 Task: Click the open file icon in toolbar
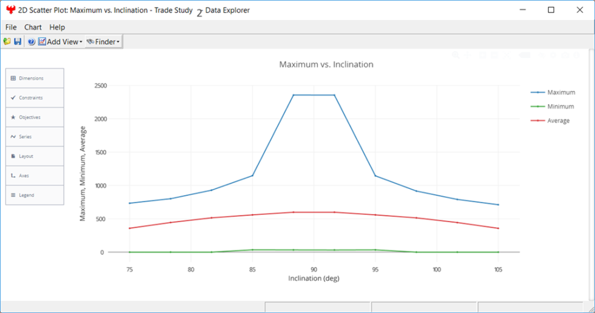tap(7, 42)
